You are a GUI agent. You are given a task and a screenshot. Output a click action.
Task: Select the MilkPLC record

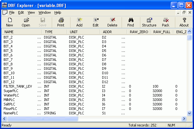(9, 100)
